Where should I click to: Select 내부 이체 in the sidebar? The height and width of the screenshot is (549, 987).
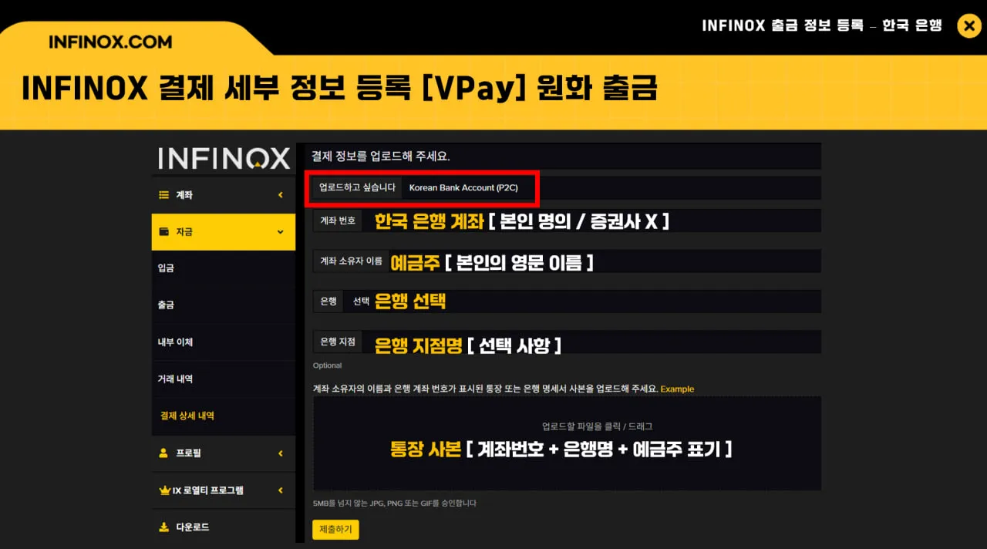tap(224, 342)
